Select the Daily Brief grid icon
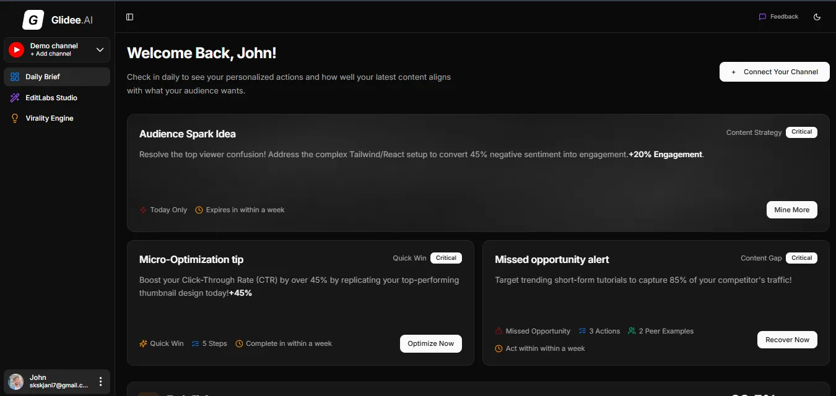836x396 pixels. coord(14,77)
